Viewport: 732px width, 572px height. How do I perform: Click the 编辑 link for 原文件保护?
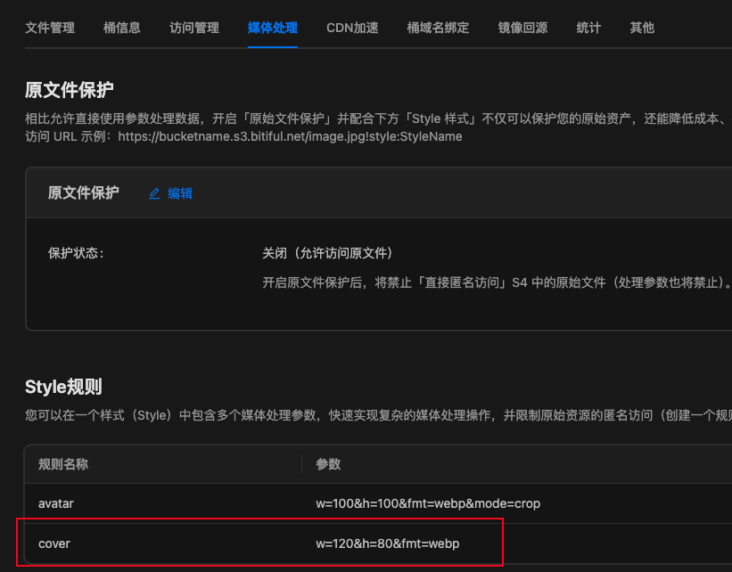tap(180, 193)
